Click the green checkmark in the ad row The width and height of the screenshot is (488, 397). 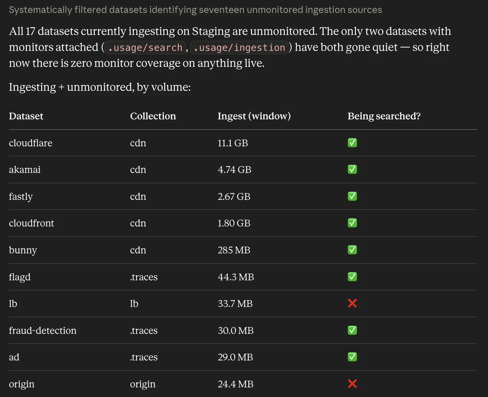(x=352, y=357)
